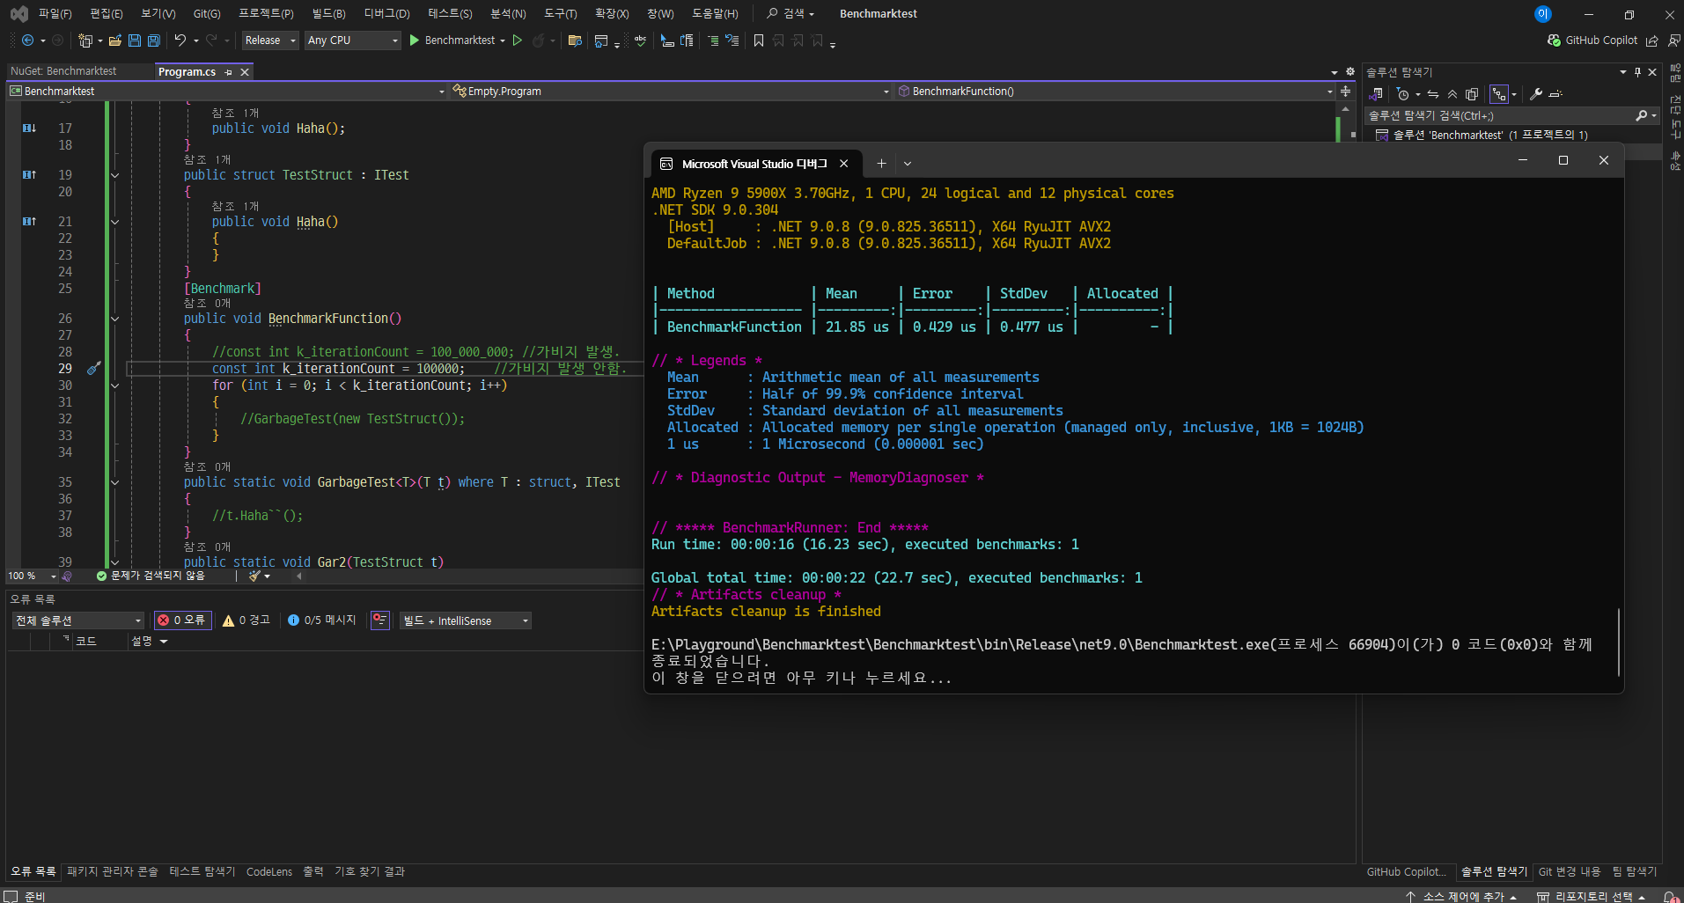Viewport: 1684px width, 903px height.
Task: Toggle a bookmark on the current line
Action: [x=759, y=40]
